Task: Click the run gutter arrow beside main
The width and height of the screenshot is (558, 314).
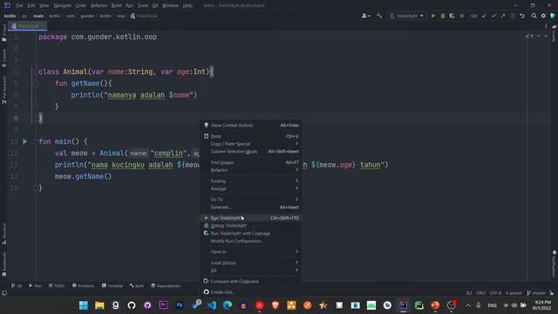Action: point(25,141)
